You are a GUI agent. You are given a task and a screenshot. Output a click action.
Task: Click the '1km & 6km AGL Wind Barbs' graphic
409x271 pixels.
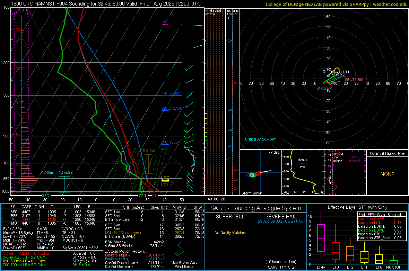click(x=180, y=250)
